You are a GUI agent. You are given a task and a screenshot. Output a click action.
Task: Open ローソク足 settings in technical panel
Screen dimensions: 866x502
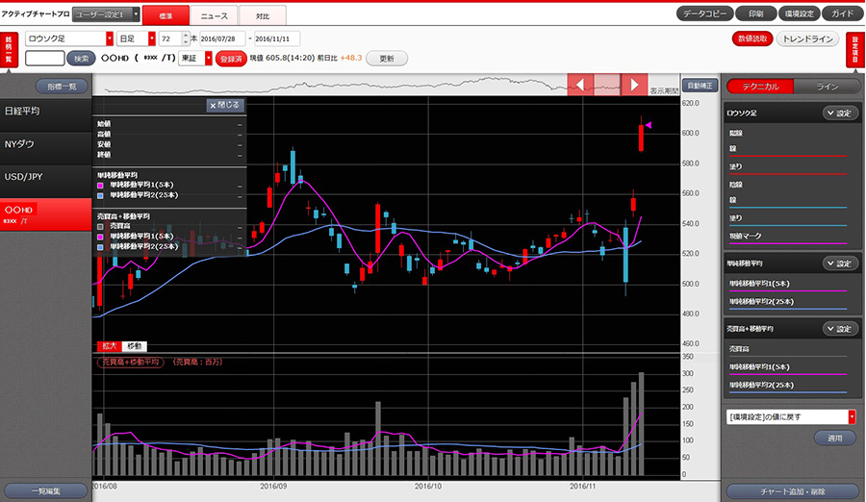[840, 113]
